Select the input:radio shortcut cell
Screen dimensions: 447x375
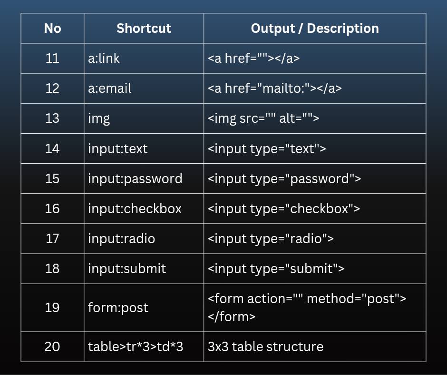pos(144,238)
